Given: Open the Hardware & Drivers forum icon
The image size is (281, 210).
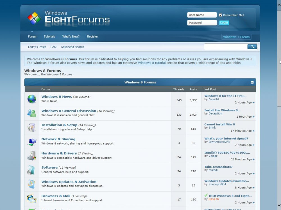Looking at the screenshot, I should click(x=31, y=156).
